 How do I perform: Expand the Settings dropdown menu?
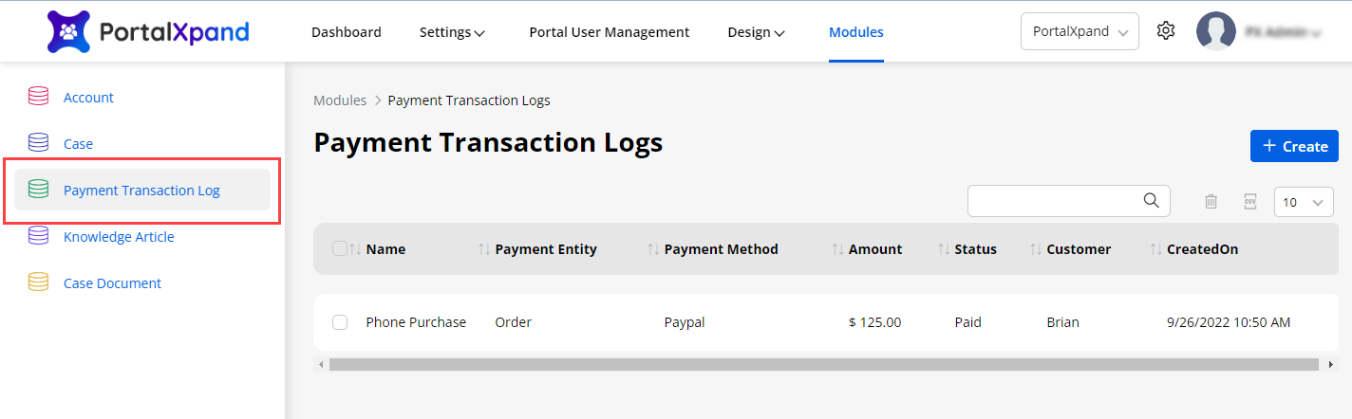pyautogui.click(x=452, y=32)
